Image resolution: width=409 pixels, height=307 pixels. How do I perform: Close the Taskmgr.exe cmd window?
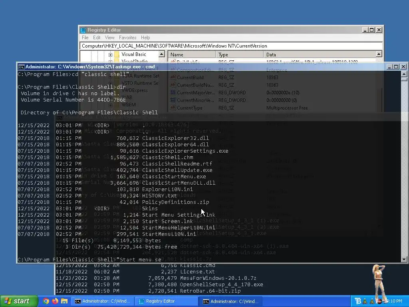coord(403,67)
